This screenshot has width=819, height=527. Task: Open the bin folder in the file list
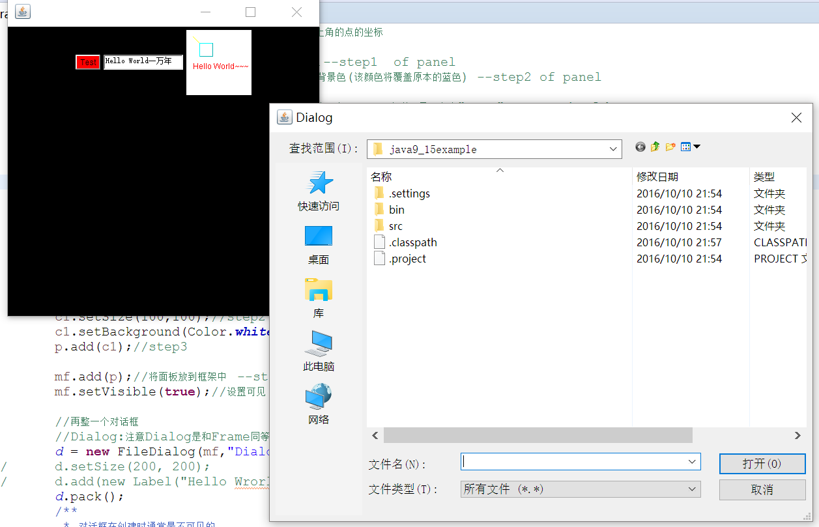(x=397, y=210)
